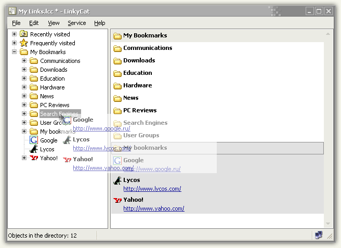Screen dimensions: 341x248
Task: Click the Education folder icon in right pane
Action: click(117, 73)
